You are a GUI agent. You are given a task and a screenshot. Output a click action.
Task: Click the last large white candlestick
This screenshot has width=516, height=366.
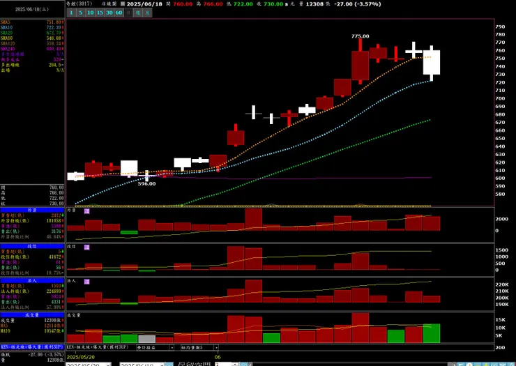432,62
